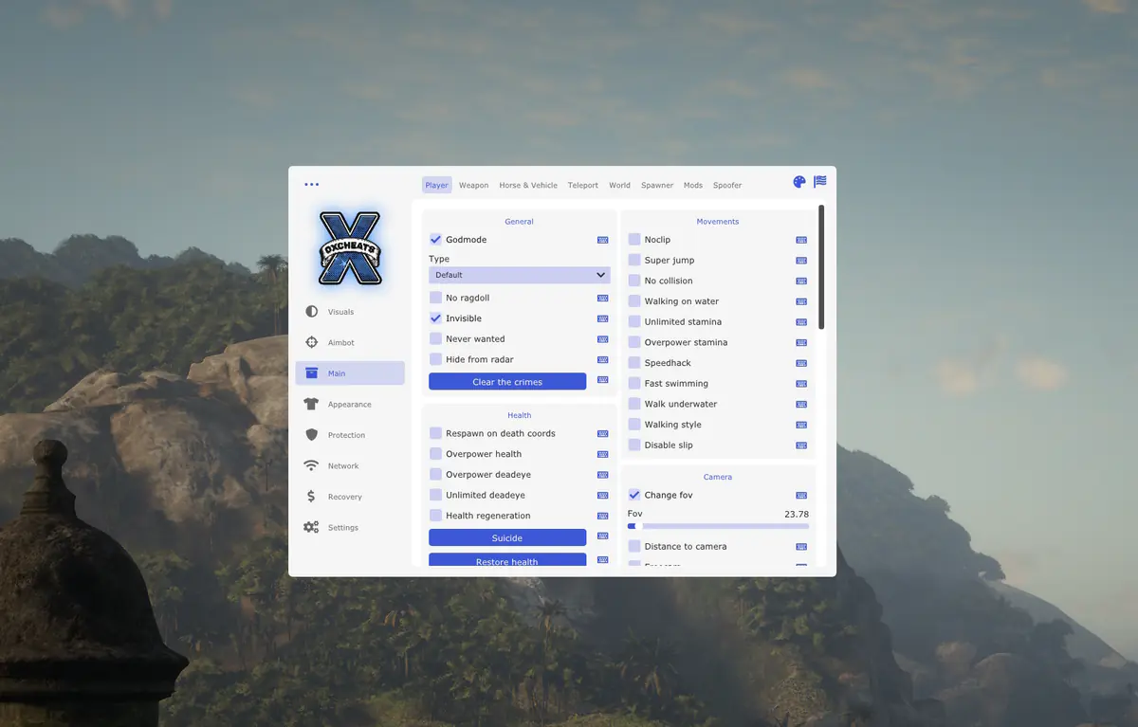Click keybind keyboard icon next to Godmode

point(603,240)
